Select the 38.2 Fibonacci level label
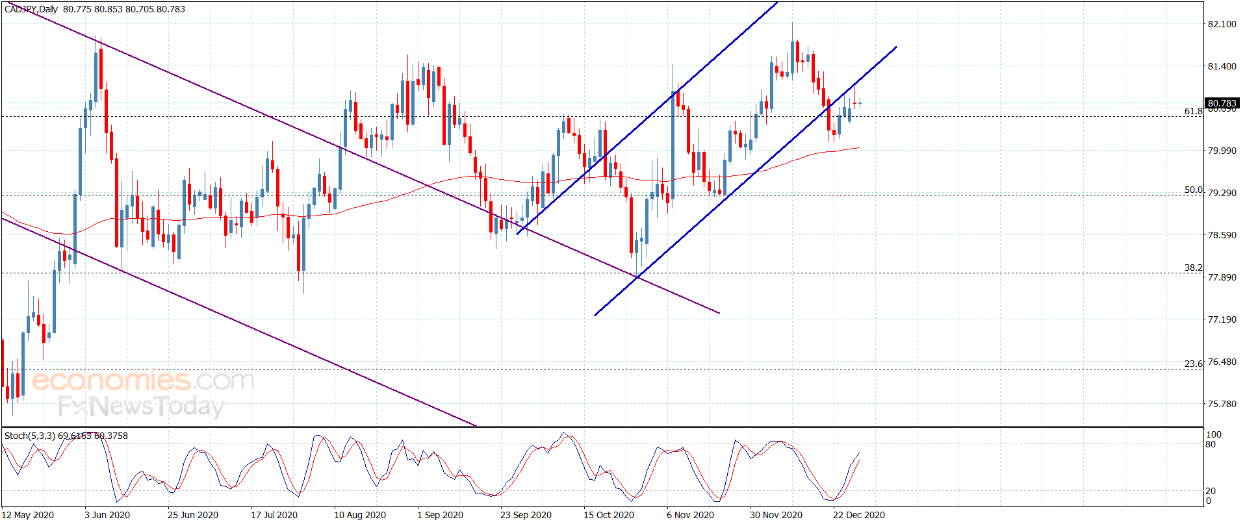Image resolution: width=1245 pixels, height=524 pixels. 1193,268
